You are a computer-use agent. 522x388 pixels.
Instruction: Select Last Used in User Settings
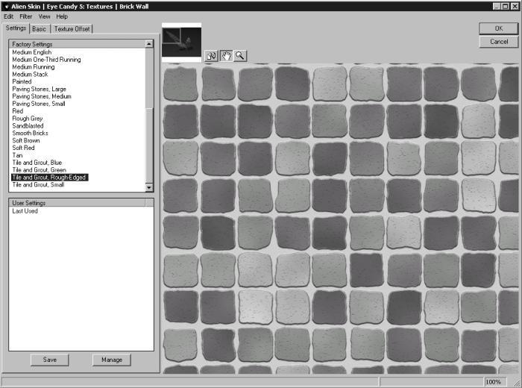click(25, 211)
